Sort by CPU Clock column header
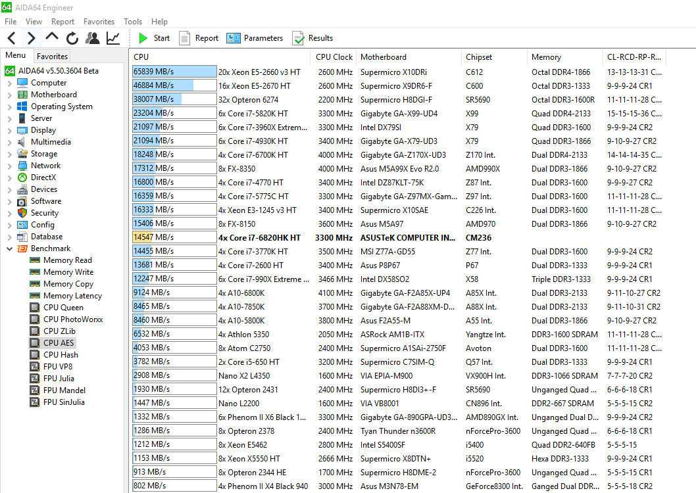Viewport: 696px width, 493px height. click(x=334, y=57)
